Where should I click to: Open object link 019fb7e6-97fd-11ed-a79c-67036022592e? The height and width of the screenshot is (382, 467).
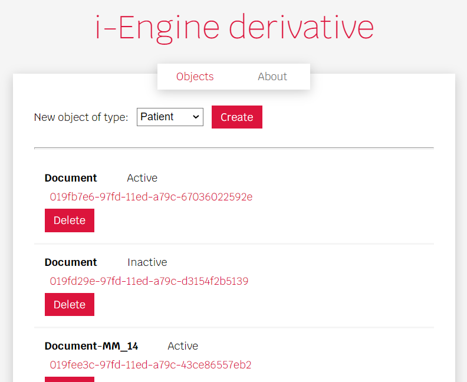[151, 197]
